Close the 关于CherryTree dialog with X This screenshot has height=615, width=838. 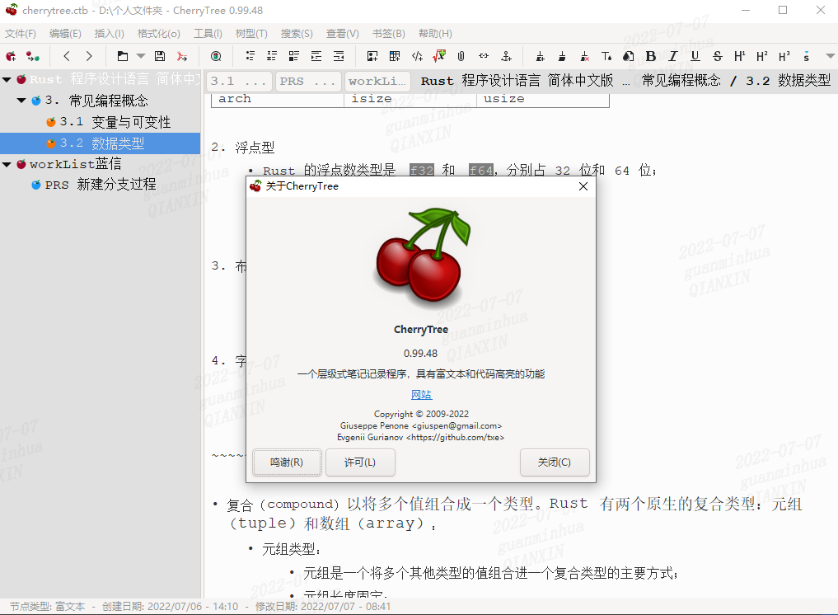click(583, 186)
